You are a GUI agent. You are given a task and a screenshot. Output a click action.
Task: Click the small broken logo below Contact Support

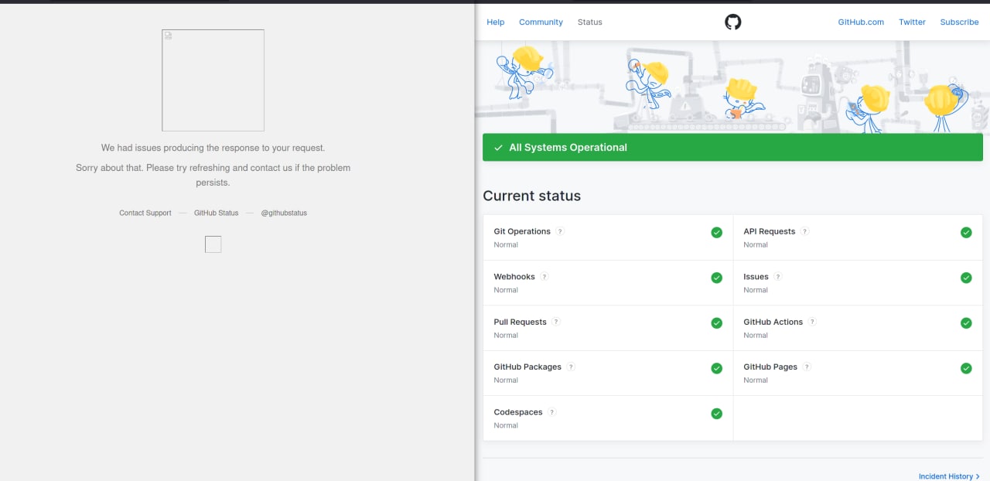(213, 244)
